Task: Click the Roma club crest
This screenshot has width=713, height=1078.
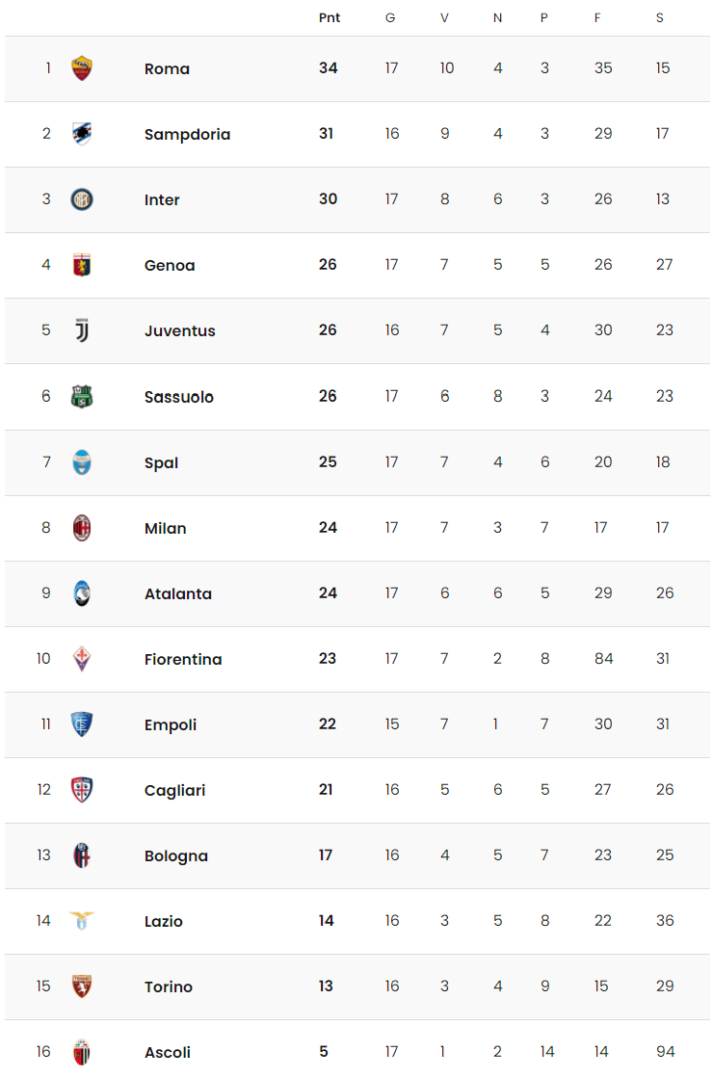Action: click(82, 68)
